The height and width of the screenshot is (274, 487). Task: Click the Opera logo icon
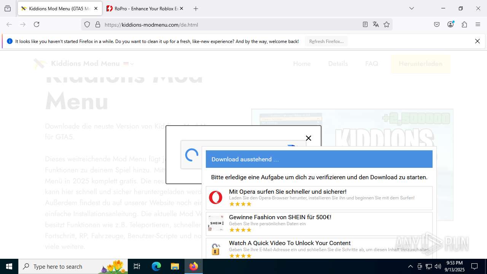pyautogui.click(x=216, y=198)
